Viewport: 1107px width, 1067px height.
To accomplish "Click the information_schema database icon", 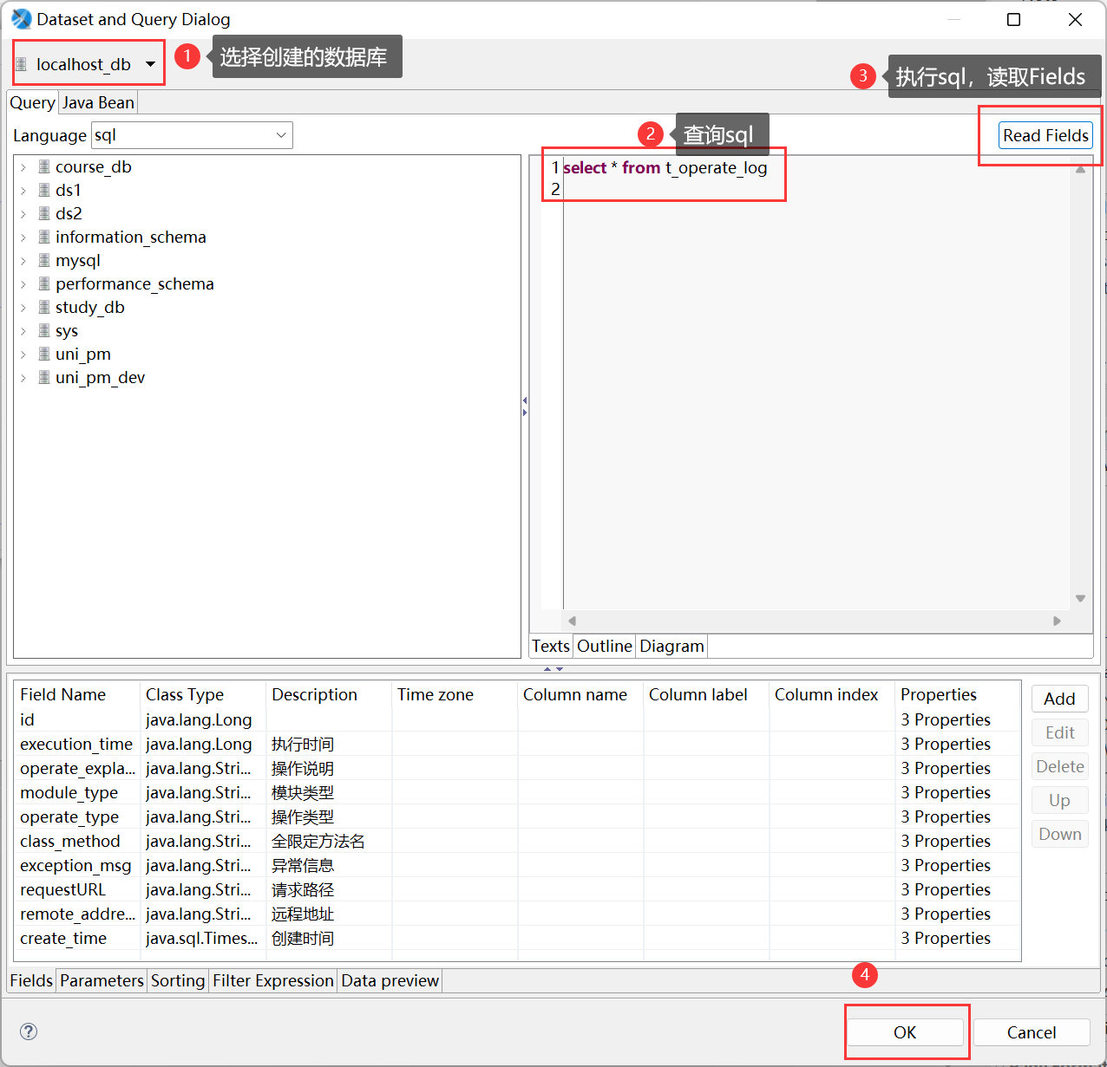I will [44, 237].
